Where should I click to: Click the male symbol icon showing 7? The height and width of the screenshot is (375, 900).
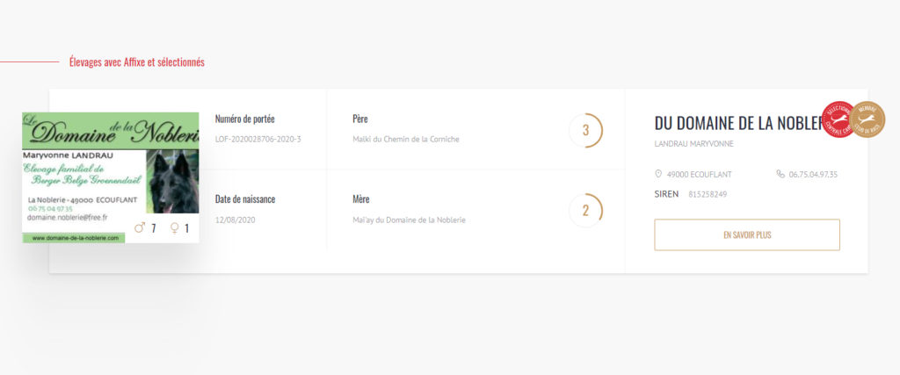point(140,228)
